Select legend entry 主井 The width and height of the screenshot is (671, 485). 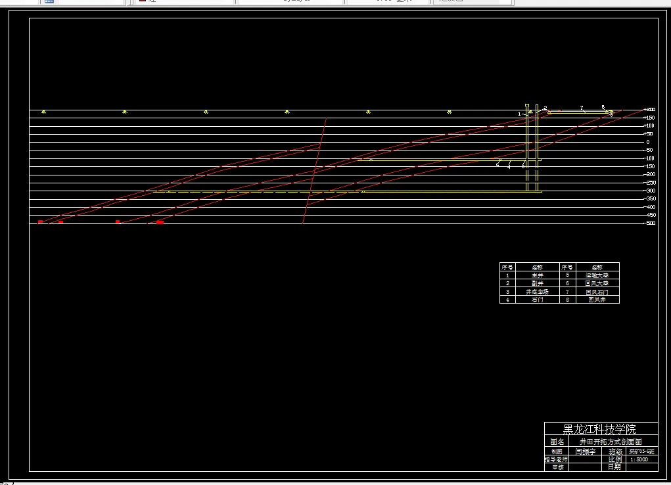point(538,275)
